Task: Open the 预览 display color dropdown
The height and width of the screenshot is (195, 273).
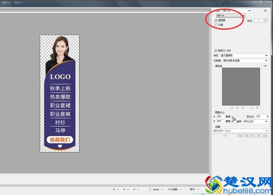Action: [266, 55]
